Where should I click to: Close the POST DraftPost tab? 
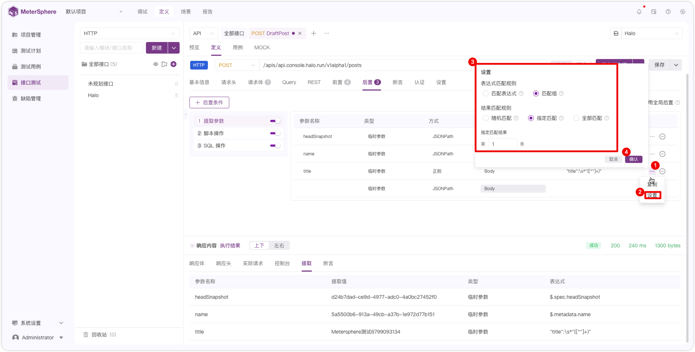tap(300, 33)
